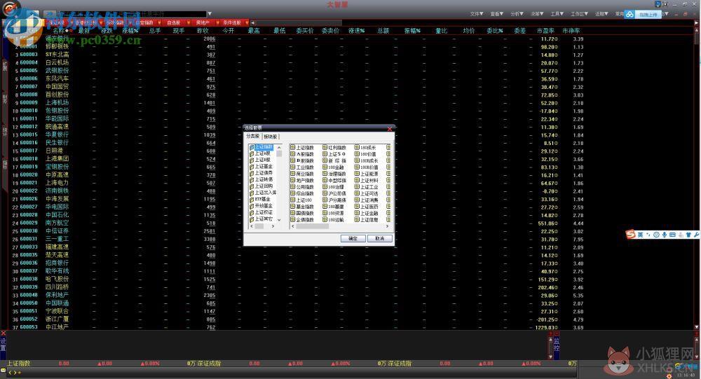Switch to the 板块股 tab
This screenshot has height=379, width=701.
[x=271, y=137]
